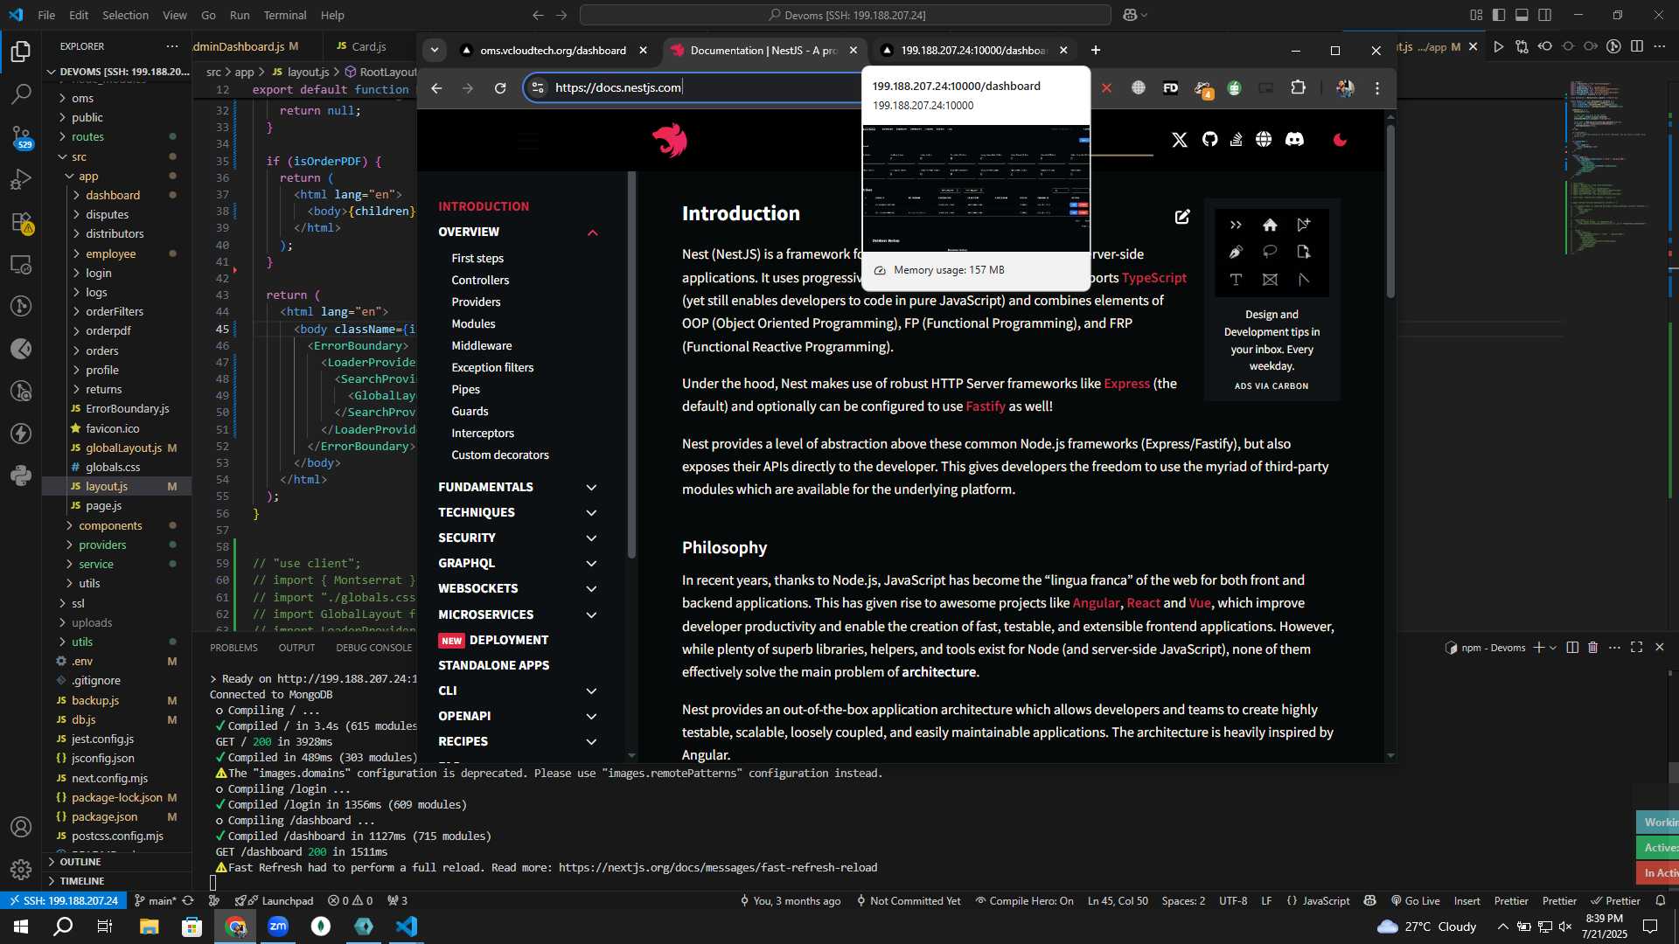Click the FD extension icon in Chrome toolbar
Image resolution: width=1679 pixels, height=944 pixels.
pyautogui.click(x=1170, y=87)
